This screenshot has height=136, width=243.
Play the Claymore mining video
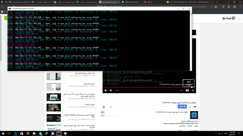click(106, 91)
